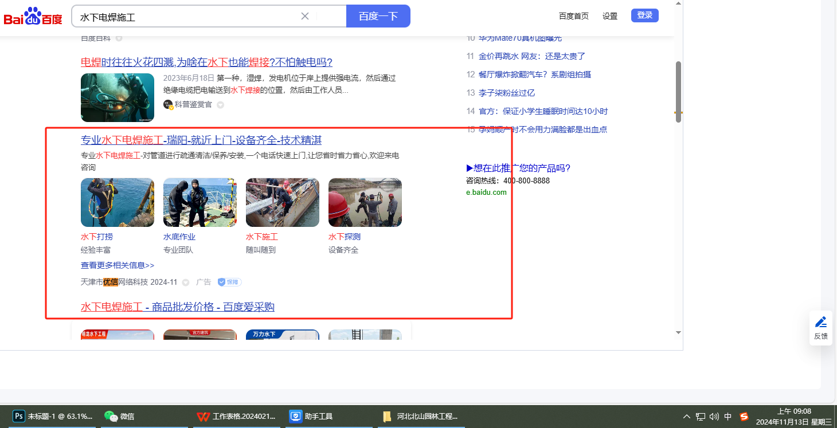837x428 pixels.
Task: Click the 水下打捞 diver thumbnail
Action: (x=118, y=202)
